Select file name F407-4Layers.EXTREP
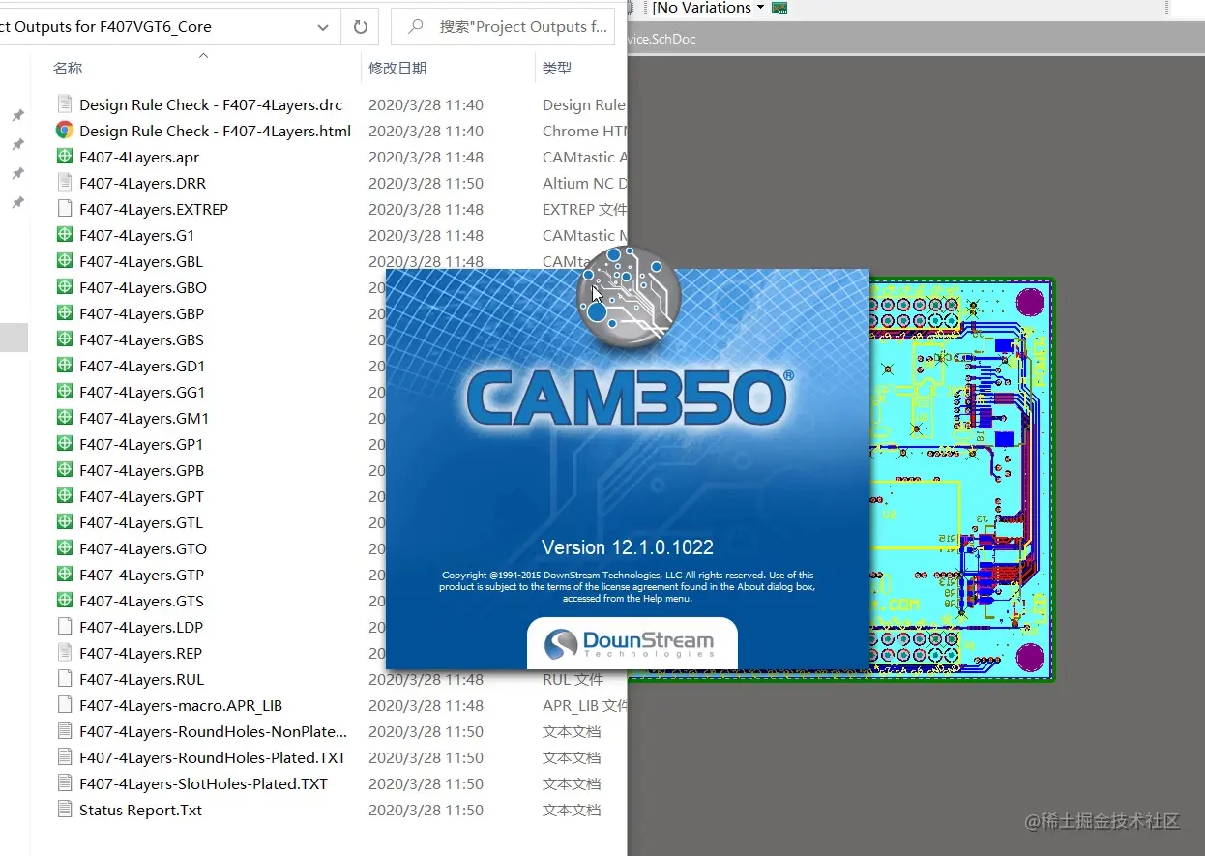Screen dimensions: 1205x856 point(154,209)
